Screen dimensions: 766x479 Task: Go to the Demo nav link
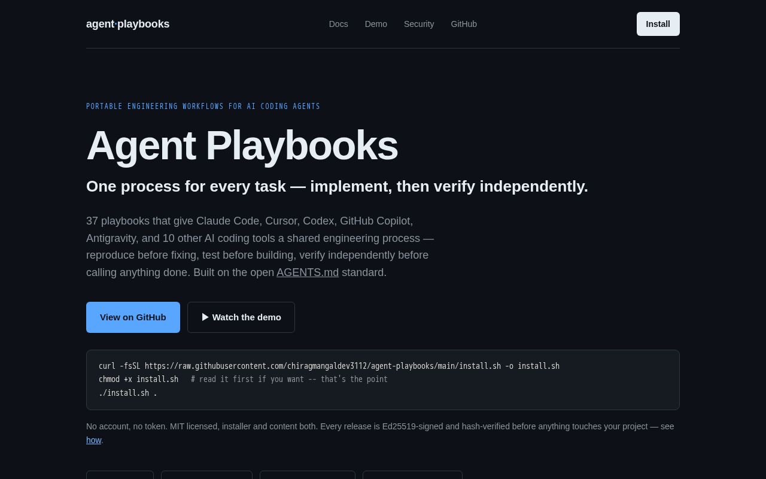click(376, 24)
